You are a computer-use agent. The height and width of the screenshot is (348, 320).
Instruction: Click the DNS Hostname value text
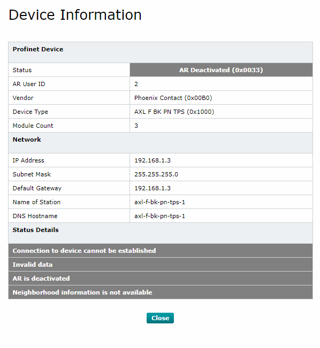coord(159,216)
